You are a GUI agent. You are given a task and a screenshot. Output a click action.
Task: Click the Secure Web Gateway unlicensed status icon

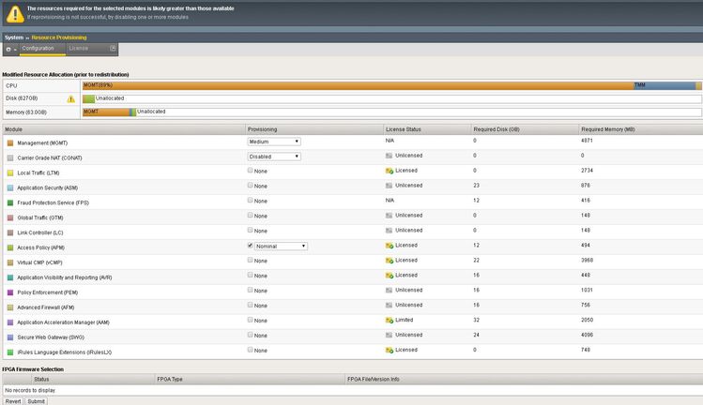click(389, 335)
